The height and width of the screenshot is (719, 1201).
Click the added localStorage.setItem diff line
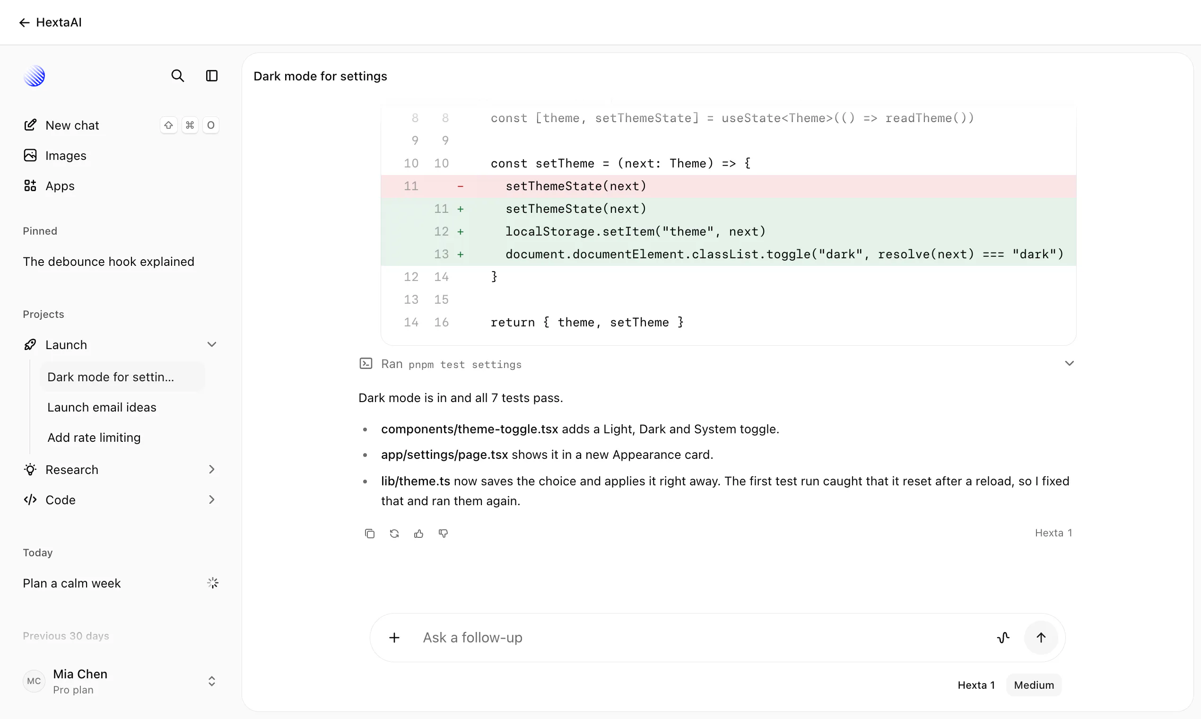728,232
